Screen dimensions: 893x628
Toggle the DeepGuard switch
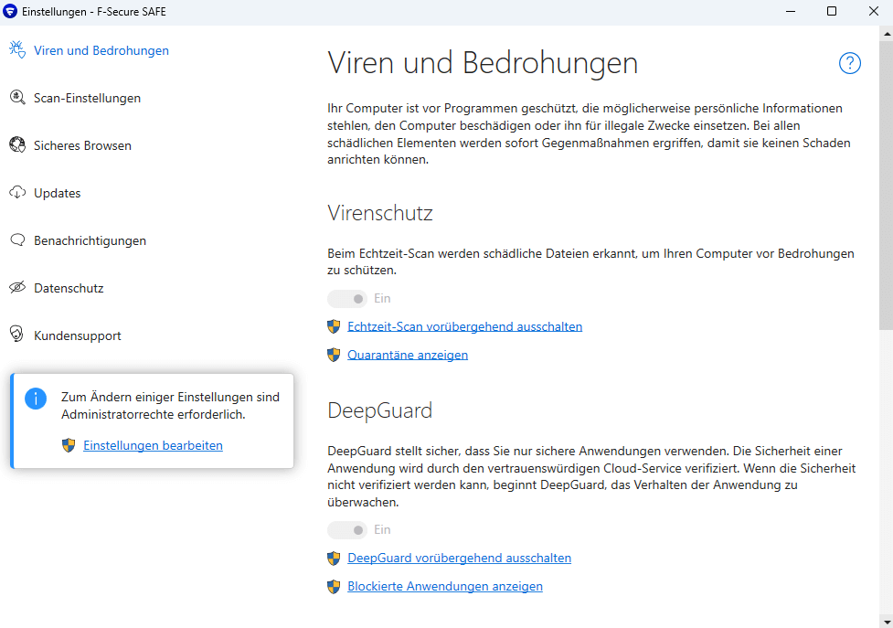(x=346, y=530)
